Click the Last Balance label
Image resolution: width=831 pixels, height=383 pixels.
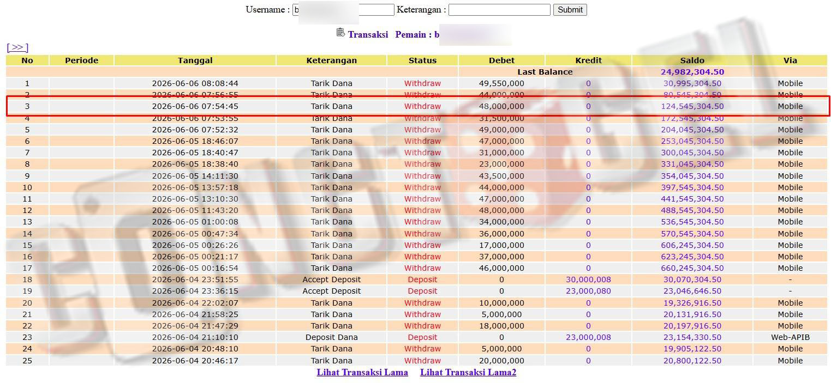(x=545, y=72)
